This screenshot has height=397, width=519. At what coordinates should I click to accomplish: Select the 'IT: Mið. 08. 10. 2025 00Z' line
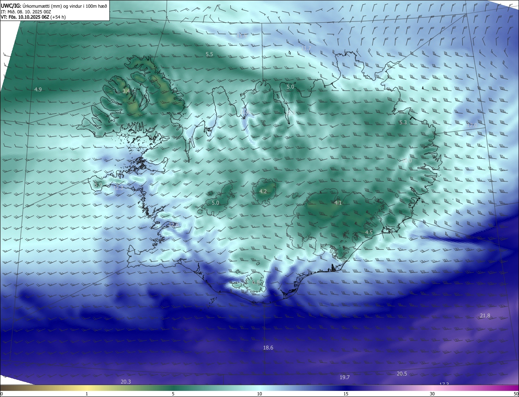pos(26,11)
